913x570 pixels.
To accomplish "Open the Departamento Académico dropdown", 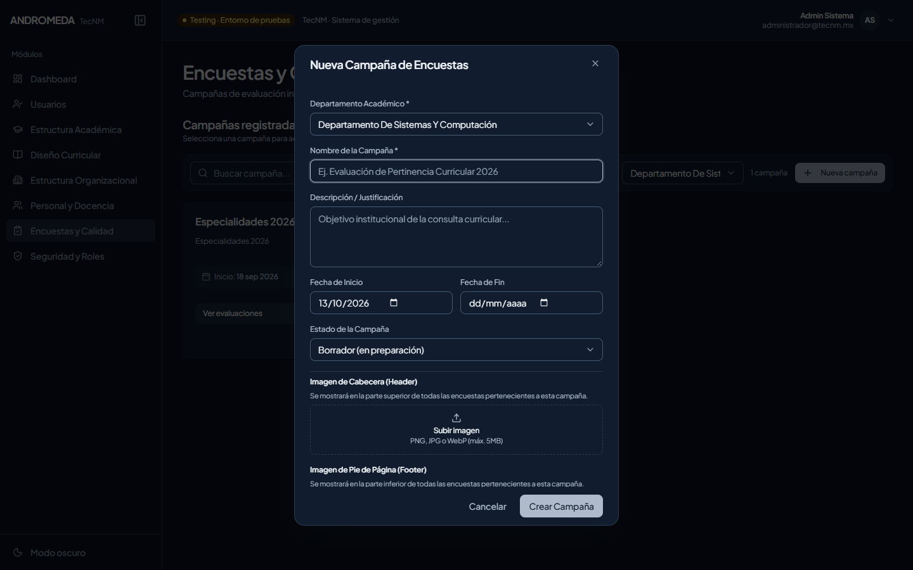I will coord(456,124).
